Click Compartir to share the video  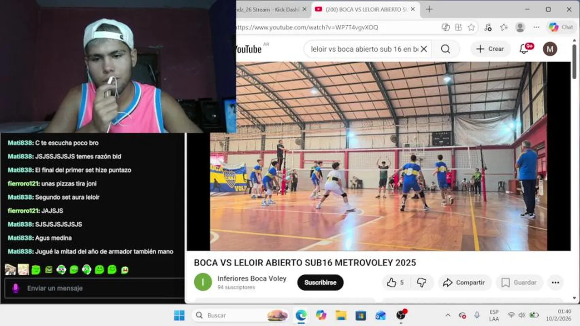point(465,283)
